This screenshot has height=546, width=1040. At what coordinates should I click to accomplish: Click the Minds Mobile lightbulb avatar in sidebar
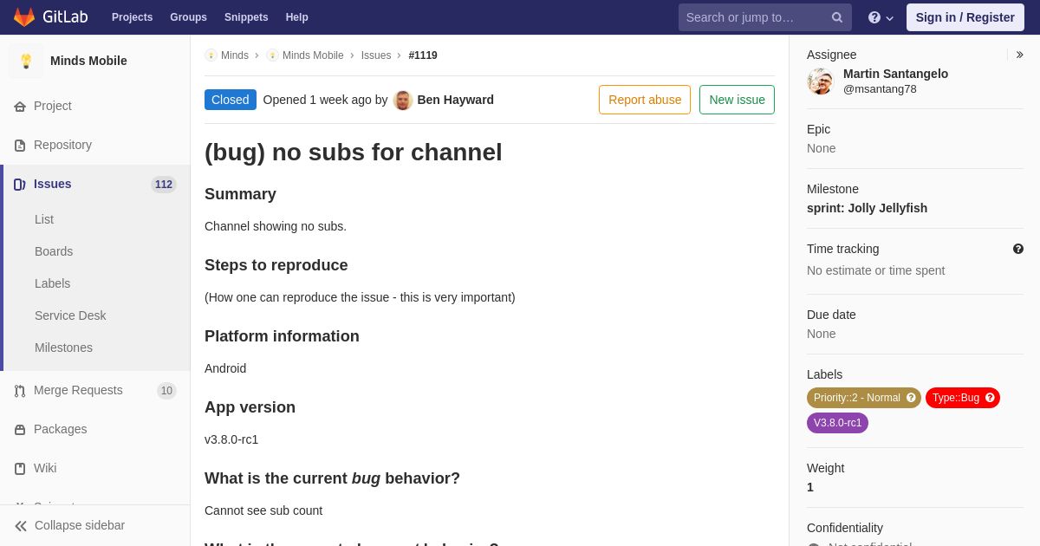(x=26, y=61)
